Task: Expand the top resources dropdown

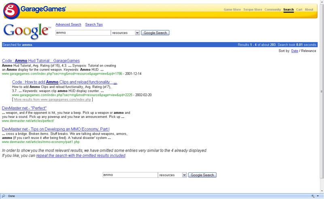Action: coord(137,33)
